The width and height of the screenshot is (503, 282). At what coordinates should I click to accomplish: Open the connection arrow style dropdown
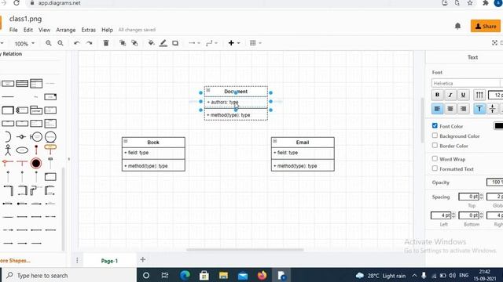point(194,43)
